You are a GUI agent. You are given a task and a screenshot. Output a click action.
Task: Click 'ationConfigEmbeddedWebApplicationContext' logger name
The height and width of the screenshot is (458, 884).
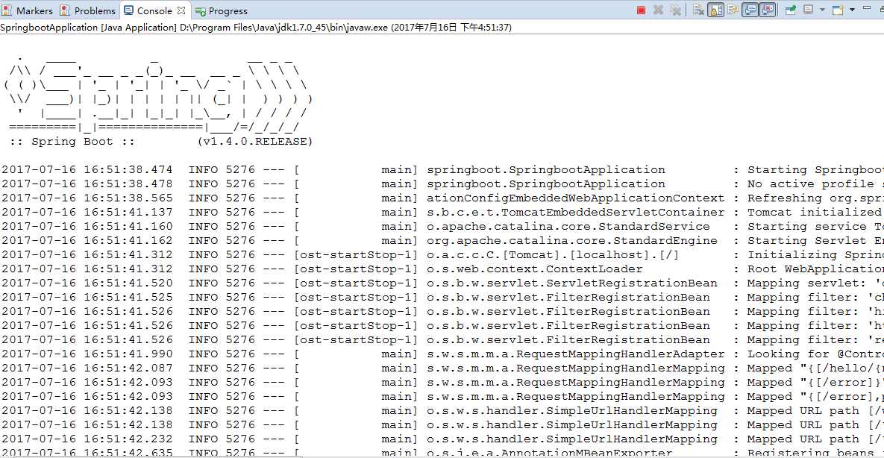point(576,198)
